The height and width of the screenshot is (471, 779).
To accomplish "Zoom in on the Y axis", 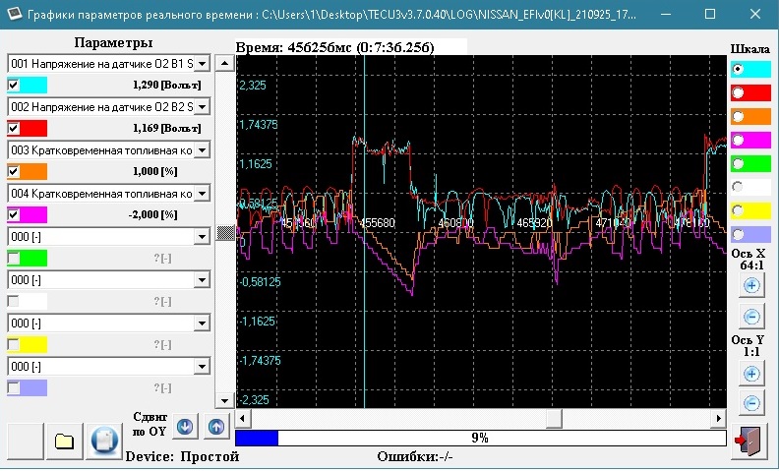I will pyautogui.click(x=751, y=374).
